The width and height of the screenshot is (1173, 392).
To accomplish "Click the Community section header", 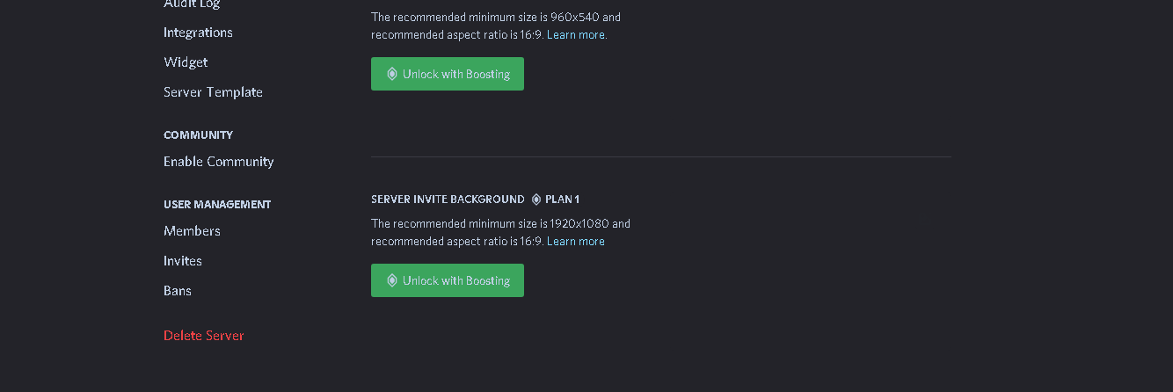I will (x=198, y=135).
